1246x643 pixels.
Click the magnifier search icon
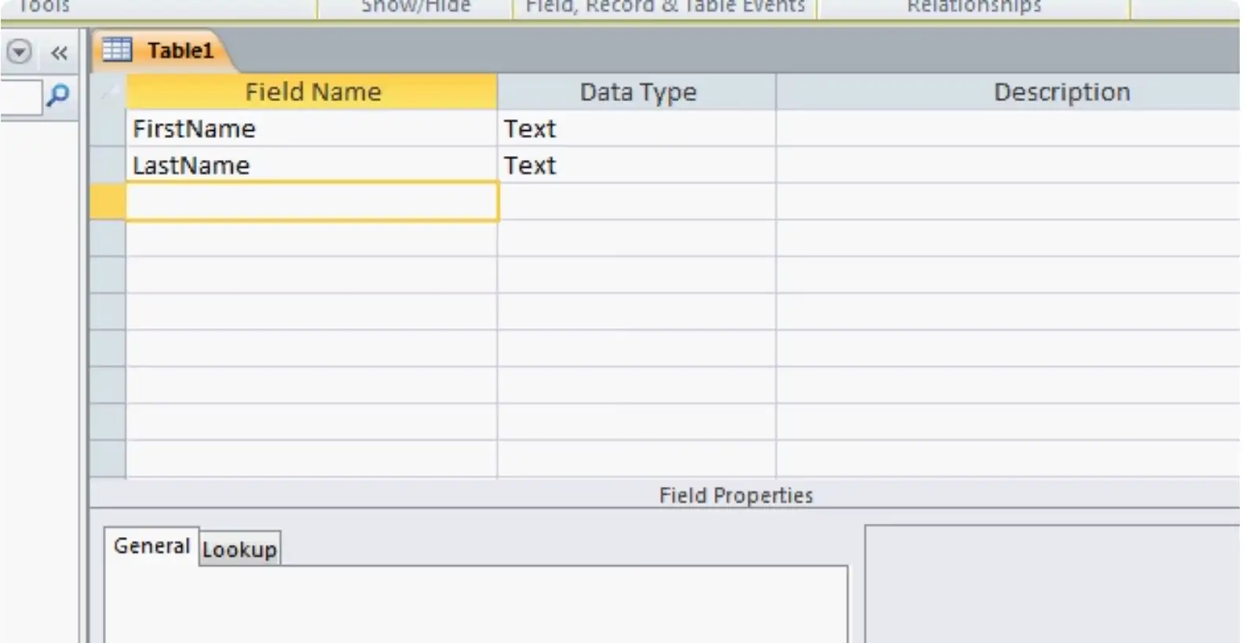point(59,96)
